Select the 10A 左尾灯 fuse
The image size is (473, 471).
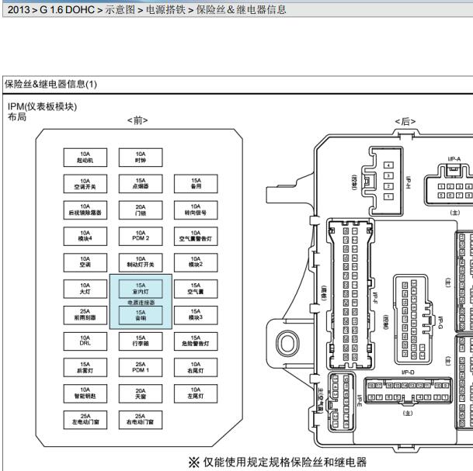(x=196, y=393)
